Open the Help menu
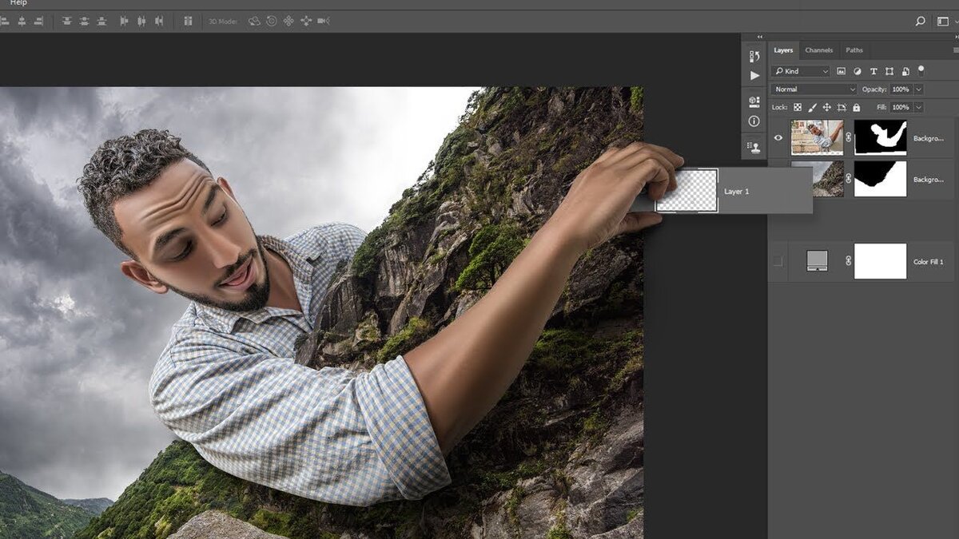 coord(18,2)
